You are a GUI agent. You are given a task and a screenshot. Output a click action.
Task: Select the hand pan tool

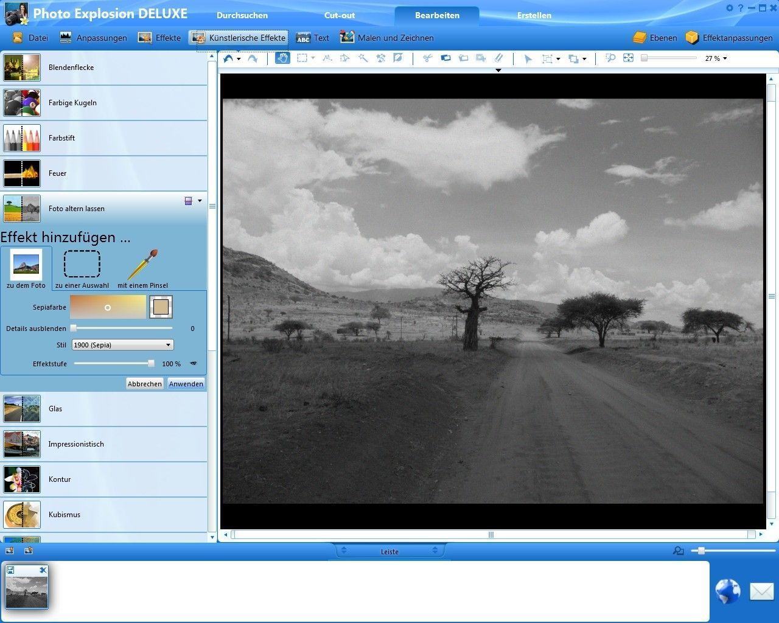tap(282, 58)
